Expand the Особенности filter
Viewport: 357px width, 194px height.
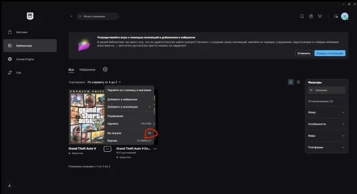click(327, 124)
